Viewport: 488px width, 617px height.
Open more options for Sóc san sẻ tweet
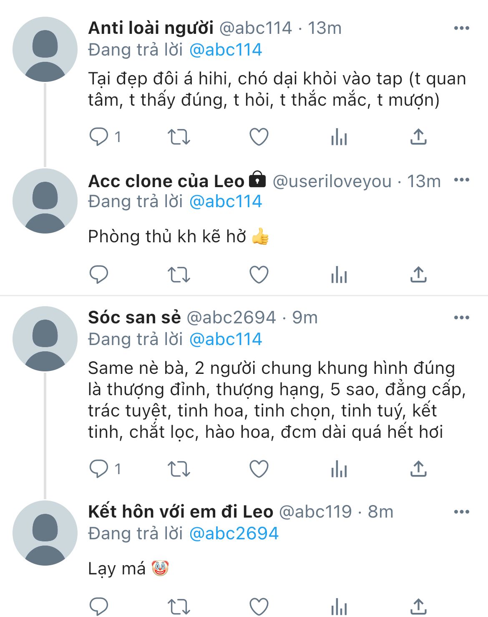[461, 317]
